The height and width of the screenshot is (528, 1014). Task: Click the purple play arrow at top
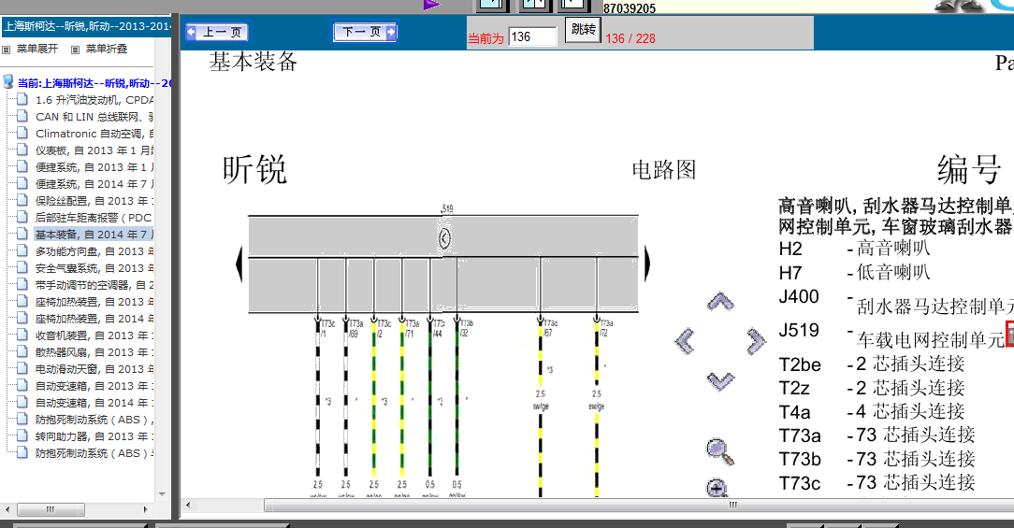[432, 6]
